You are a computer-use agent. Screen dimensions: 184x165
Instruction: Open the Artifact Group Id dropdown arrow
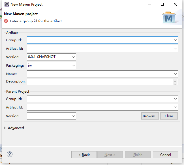(176, 40)
